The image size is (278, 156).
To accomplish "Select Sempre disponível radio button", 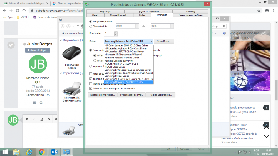I will tap(91, 21).
